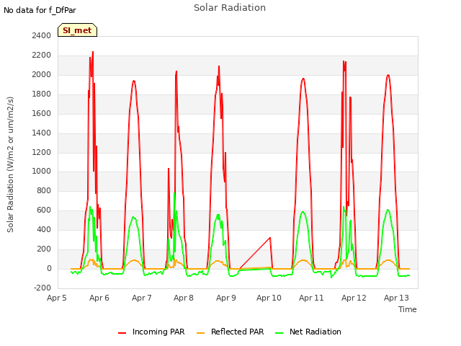Viewport: 461px width, 346px height.
Task: Click the Apr 9 x-axis label
Action: click(226, 298)
